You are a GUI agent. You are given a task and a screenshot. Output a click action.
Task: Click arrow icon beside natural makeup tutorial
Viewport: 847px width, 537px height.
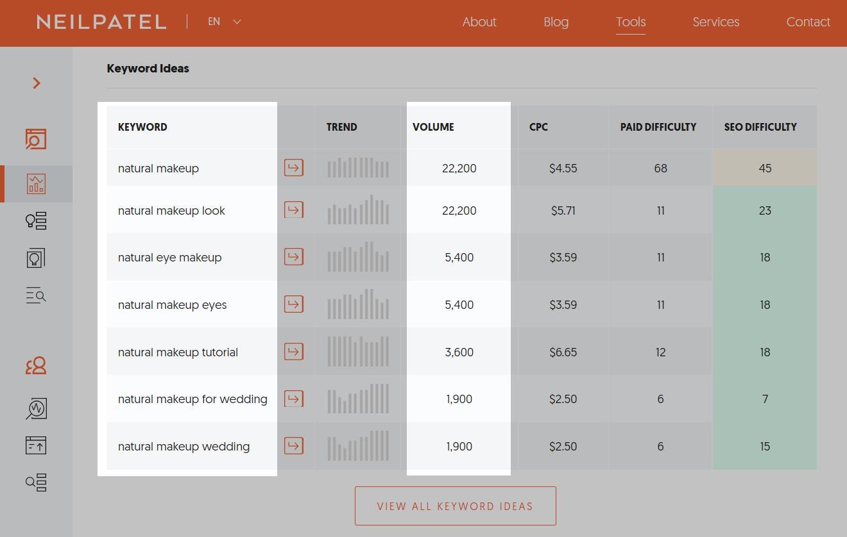pyautogui.click(x=293, y=352)
